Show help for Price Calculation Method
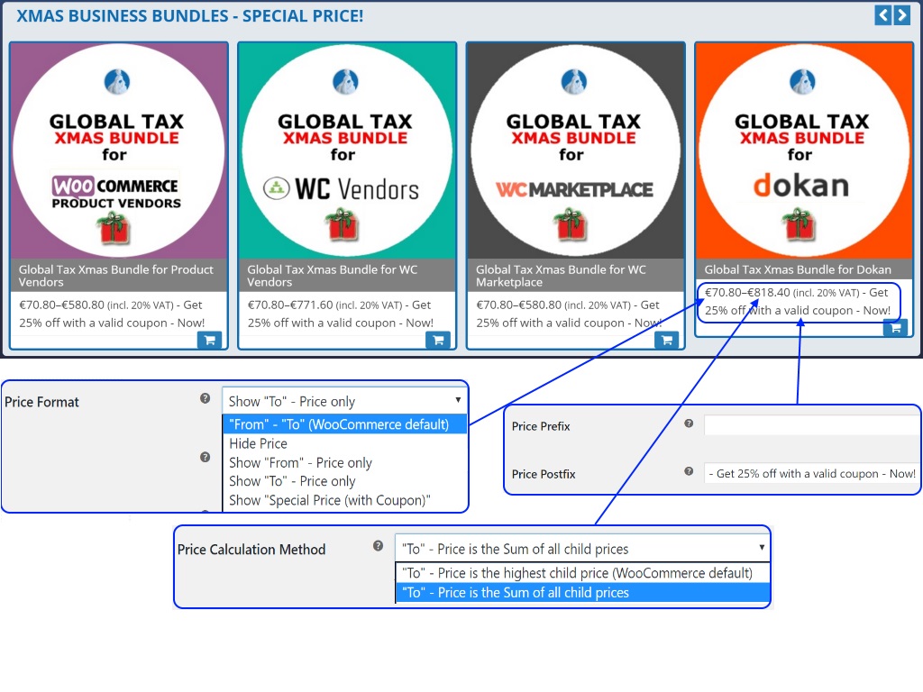This screenshot has height=692, width=923. click(378, 546)
